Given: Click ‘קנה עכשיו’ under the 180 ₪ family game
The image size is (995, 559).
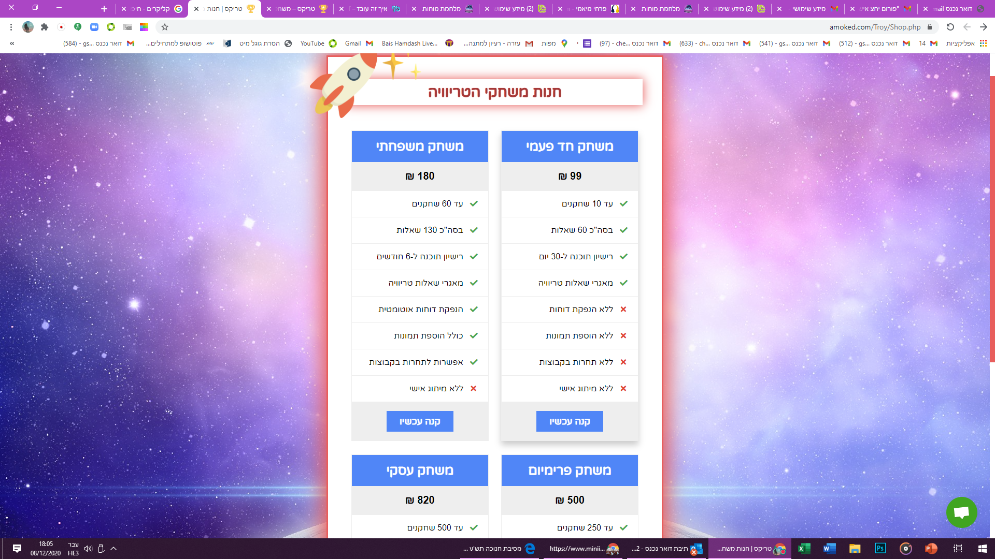Looking at the screenshot, I should click(x=420, y=421).
